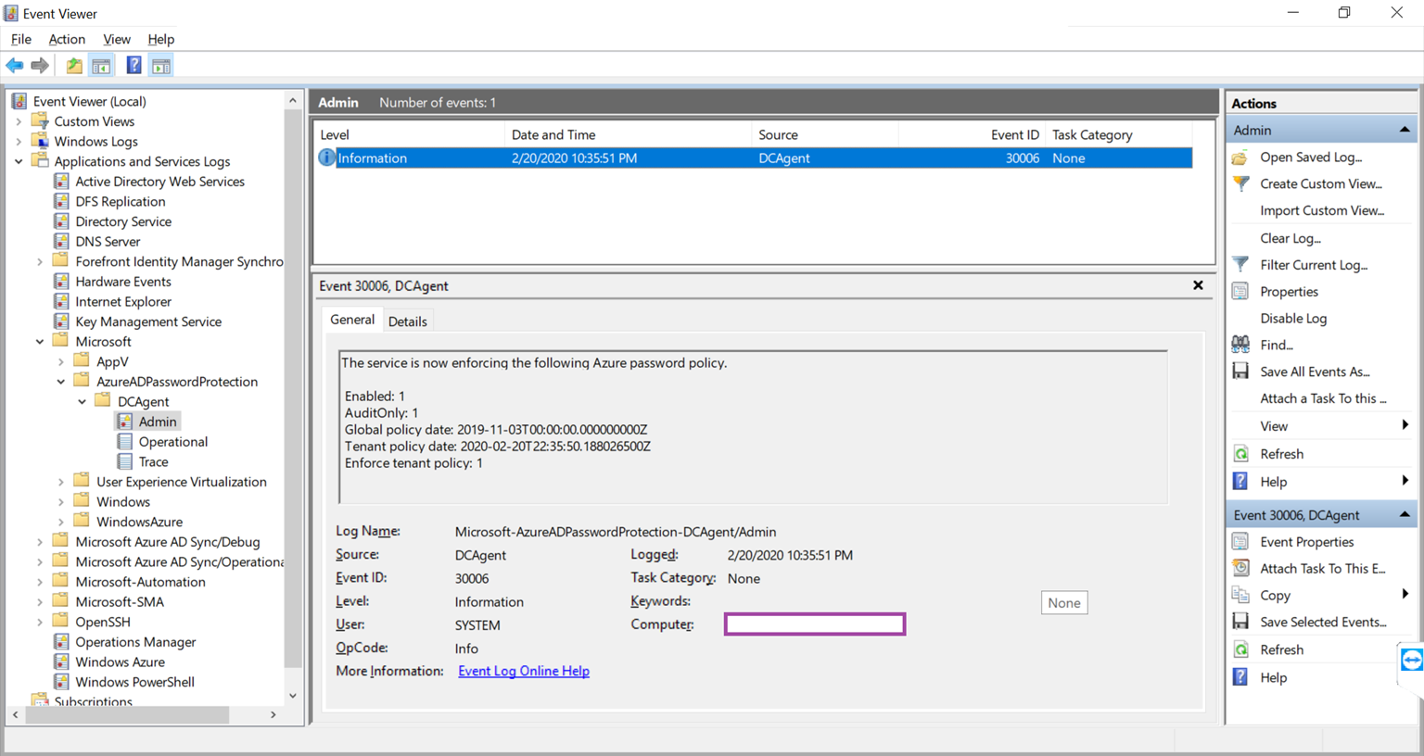Click the Create Custom View funnel icon
The image size is (1424, 756).
(x=1240, y=183)
